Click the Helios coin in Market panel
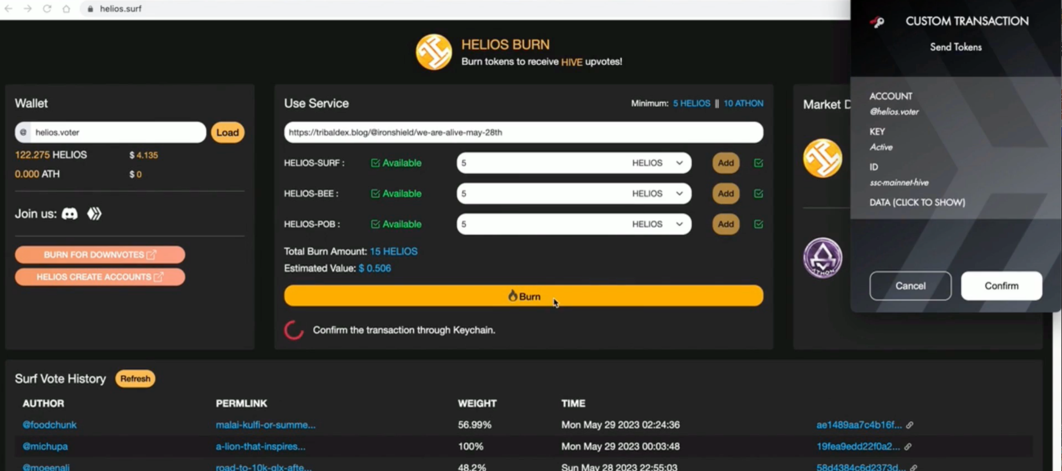The image size is (1062, 471). click(822, 158)
